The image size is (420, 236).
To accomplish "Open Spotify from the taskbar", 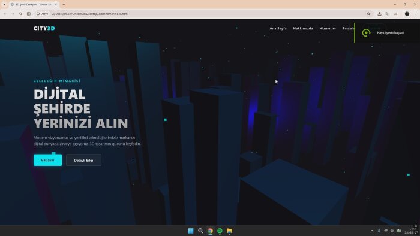I will point(220,231).
